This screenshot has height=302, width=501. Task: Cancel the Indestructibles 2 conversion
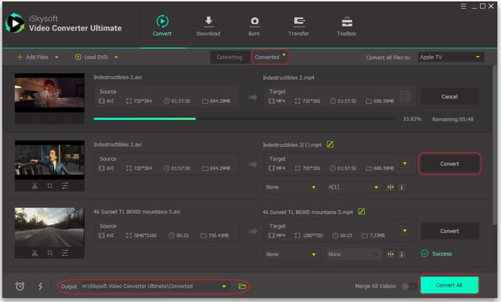(449, 96)
